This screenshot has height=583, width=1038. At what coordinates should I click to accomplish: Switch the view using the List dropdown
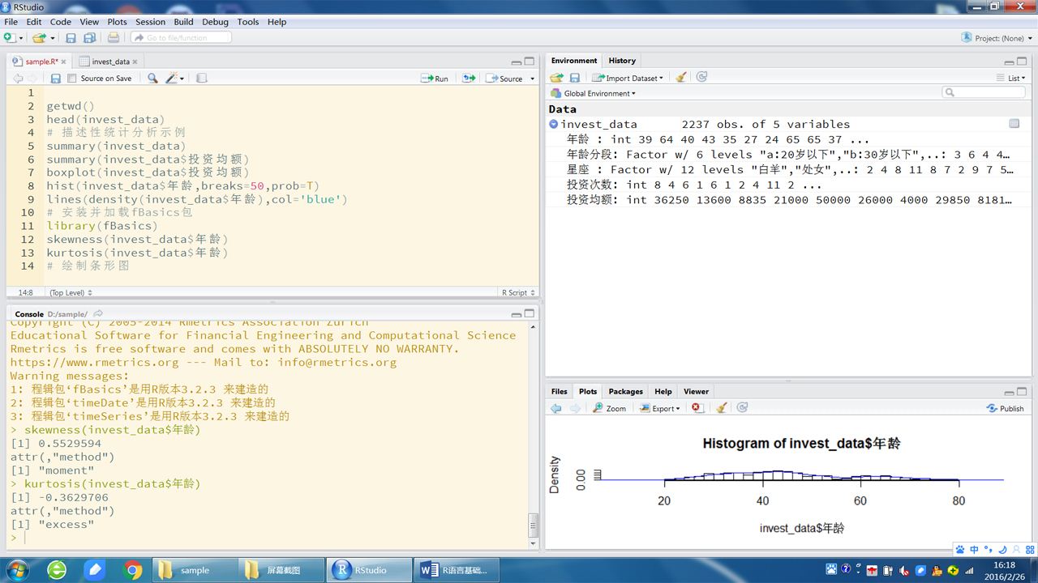(x=1011, y=78)
